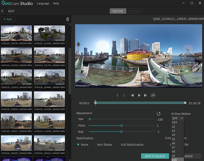Reset the adjustment values
This screenshot has height=161, width=204.
click(x=159, y=114)
